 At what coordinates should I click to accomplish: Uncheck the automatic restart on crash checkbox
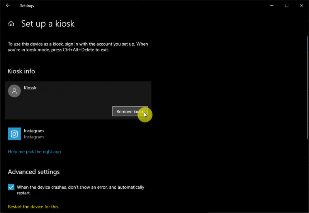pyautogui.click(x=11, y=187)
